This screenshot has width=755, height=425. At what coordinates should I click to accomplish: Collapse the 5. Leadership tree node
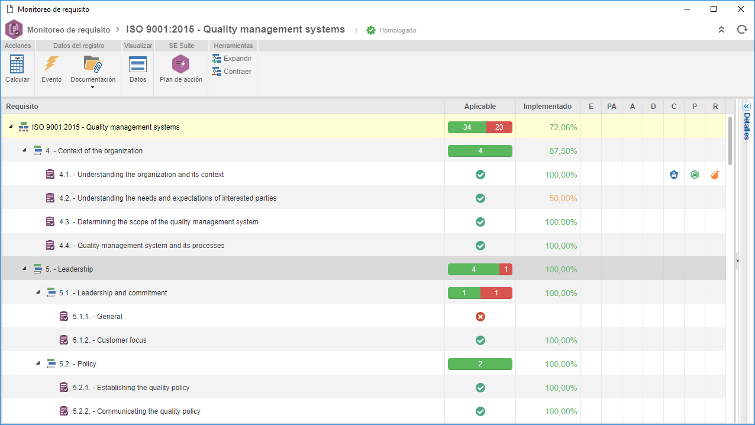tap(24, 269)
